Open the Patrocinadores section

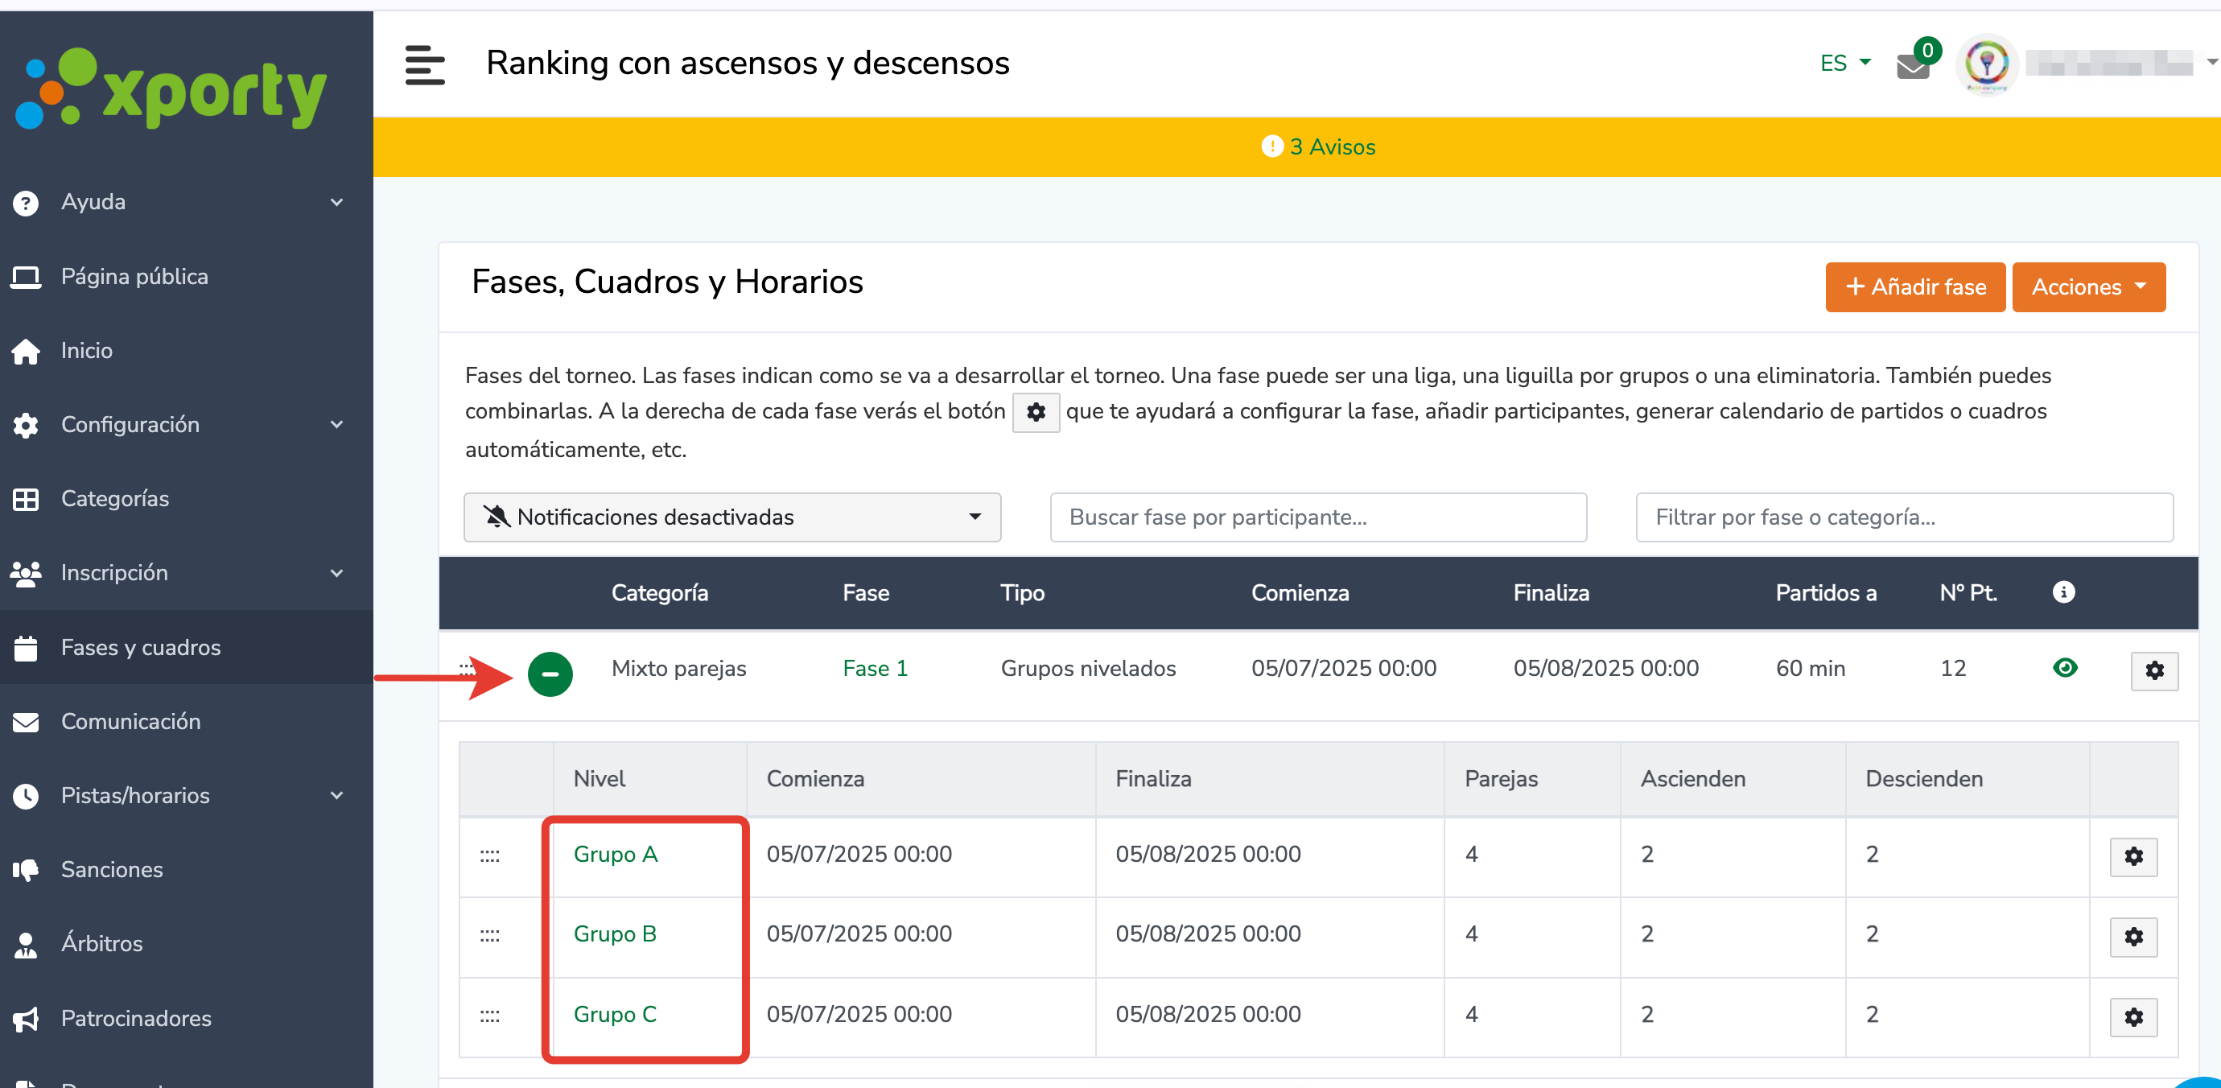[x=135, y=1019]
